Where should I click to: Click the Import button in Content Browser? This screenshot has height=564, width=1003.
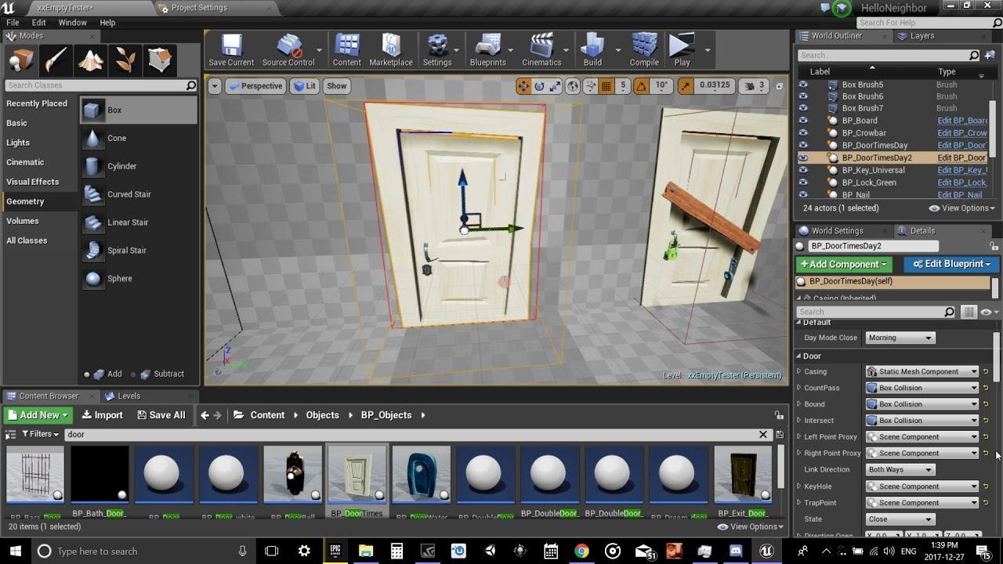click(x=103, y=415)
